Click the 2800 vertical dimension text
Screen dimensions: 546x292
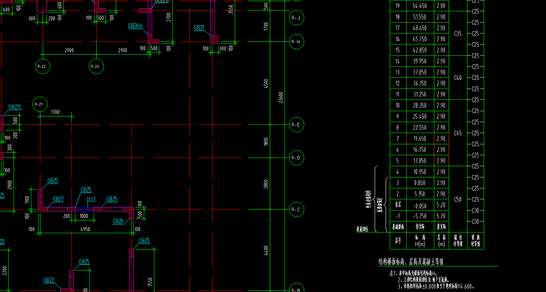pos(266,184)
